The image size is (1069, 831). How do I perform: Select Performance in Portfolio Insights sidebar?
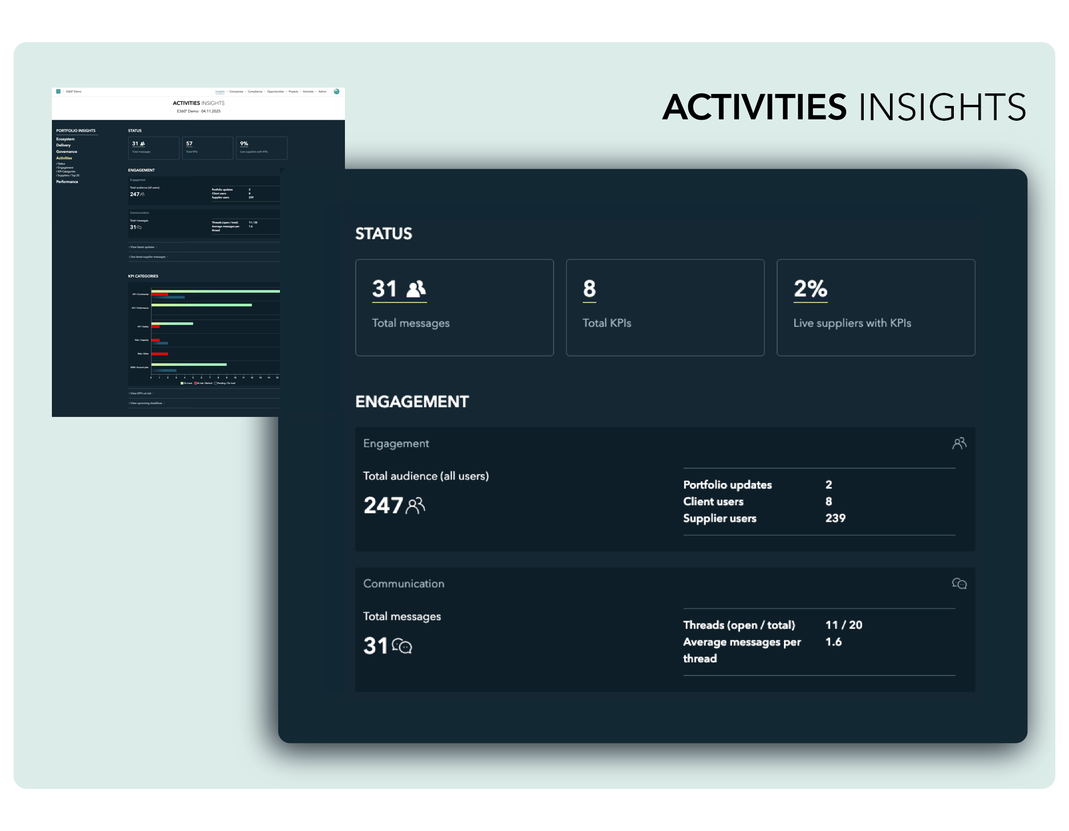(x=67, y=182)
